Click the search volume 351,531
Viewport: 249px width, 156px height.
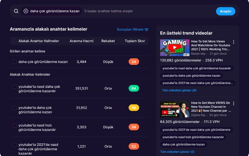[x=82, y=88]
